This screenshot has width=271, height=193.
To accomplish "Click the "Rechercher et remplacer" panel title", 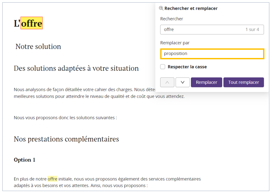I will pos(191,8).
